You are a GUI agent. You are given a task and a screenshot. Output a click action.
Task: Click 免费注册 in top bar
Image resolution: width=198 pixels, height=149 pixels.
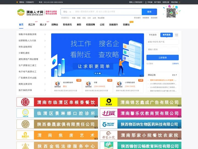tap(166, 2)
